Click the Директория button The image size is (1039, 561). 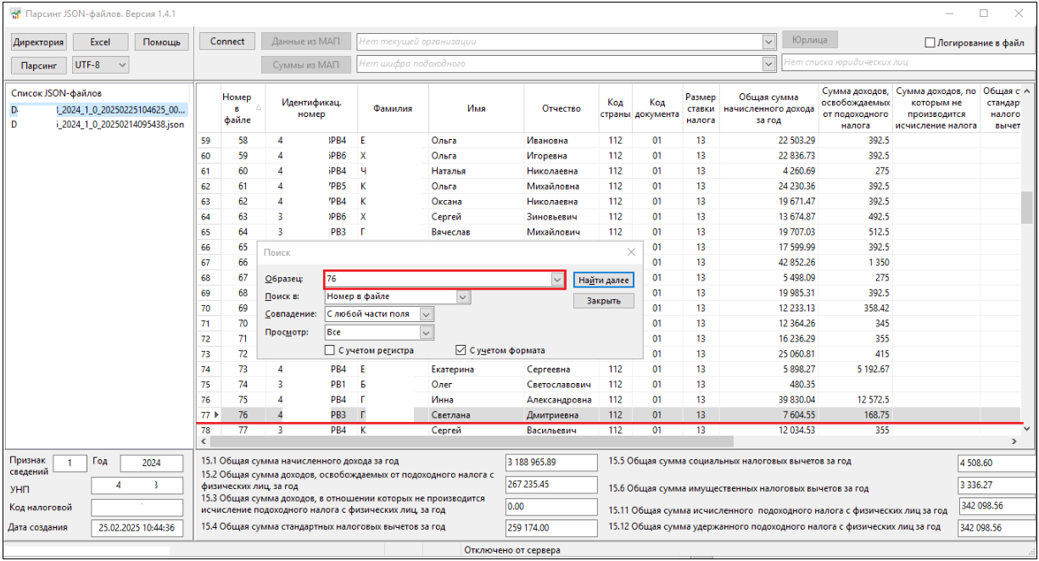coord(39,42)
